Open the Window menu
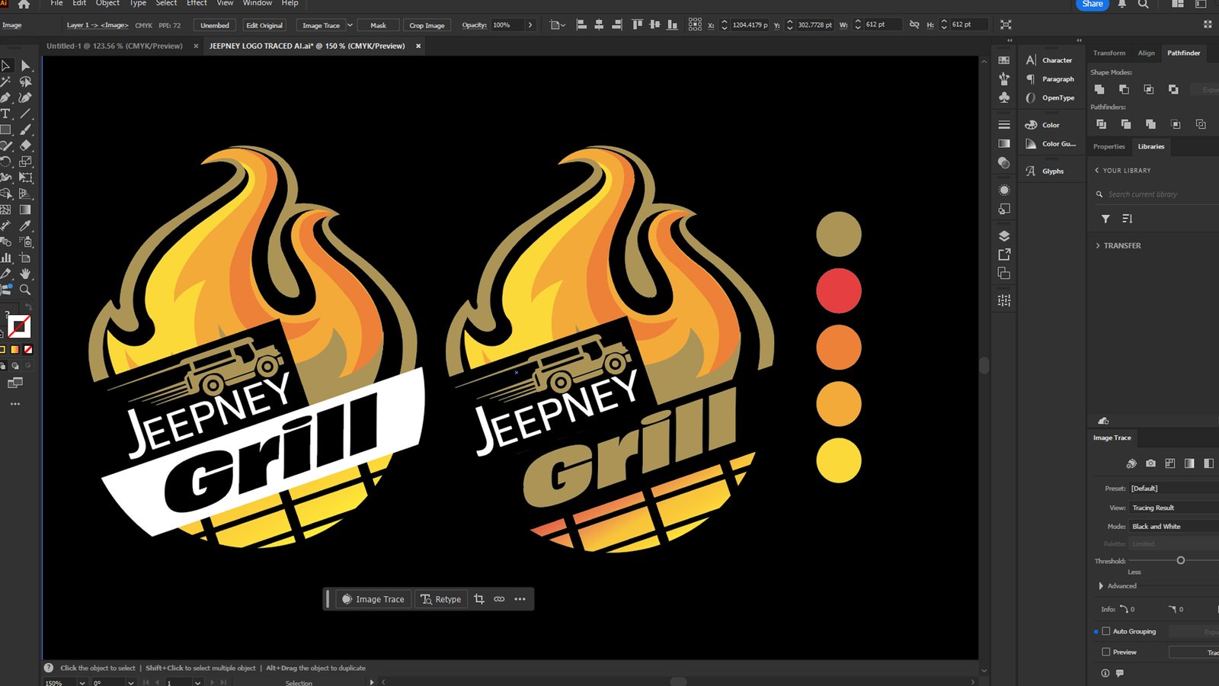 (x=258, y=3)
